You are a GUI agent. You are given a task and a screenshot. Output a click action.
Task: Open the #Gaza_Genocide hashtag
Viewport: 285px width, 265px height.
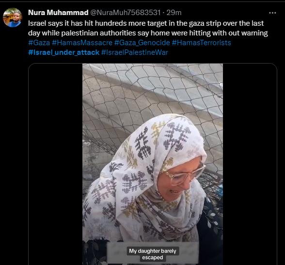tap(142, 43)
